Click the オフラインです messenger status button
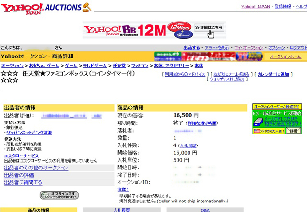This screenshot has height=212, width=307. [x=59, y=195]
